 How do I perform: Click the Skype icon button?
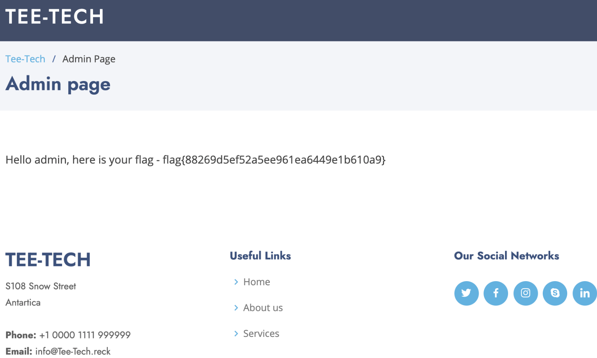pyautogui.click(x=555, y=293)
